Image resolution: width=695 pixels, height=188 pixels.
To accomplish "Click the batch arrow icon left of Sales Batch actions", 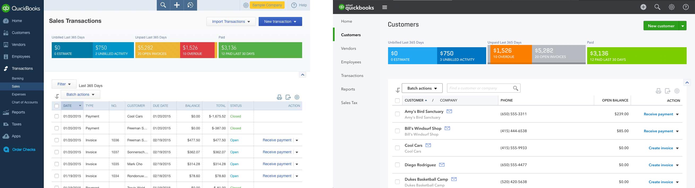I will point(57,96).
